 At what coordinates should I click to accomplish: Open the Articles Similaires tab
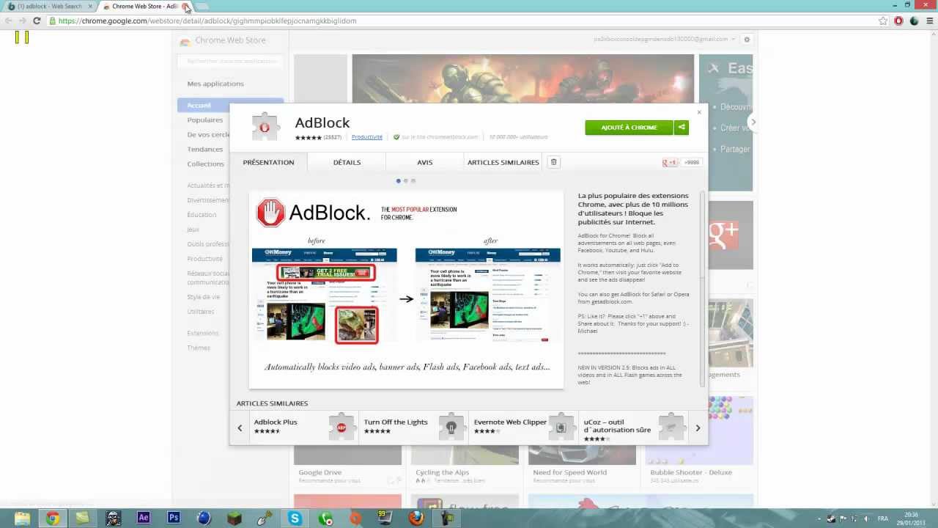pyautogui.click(x=503, y=162)
